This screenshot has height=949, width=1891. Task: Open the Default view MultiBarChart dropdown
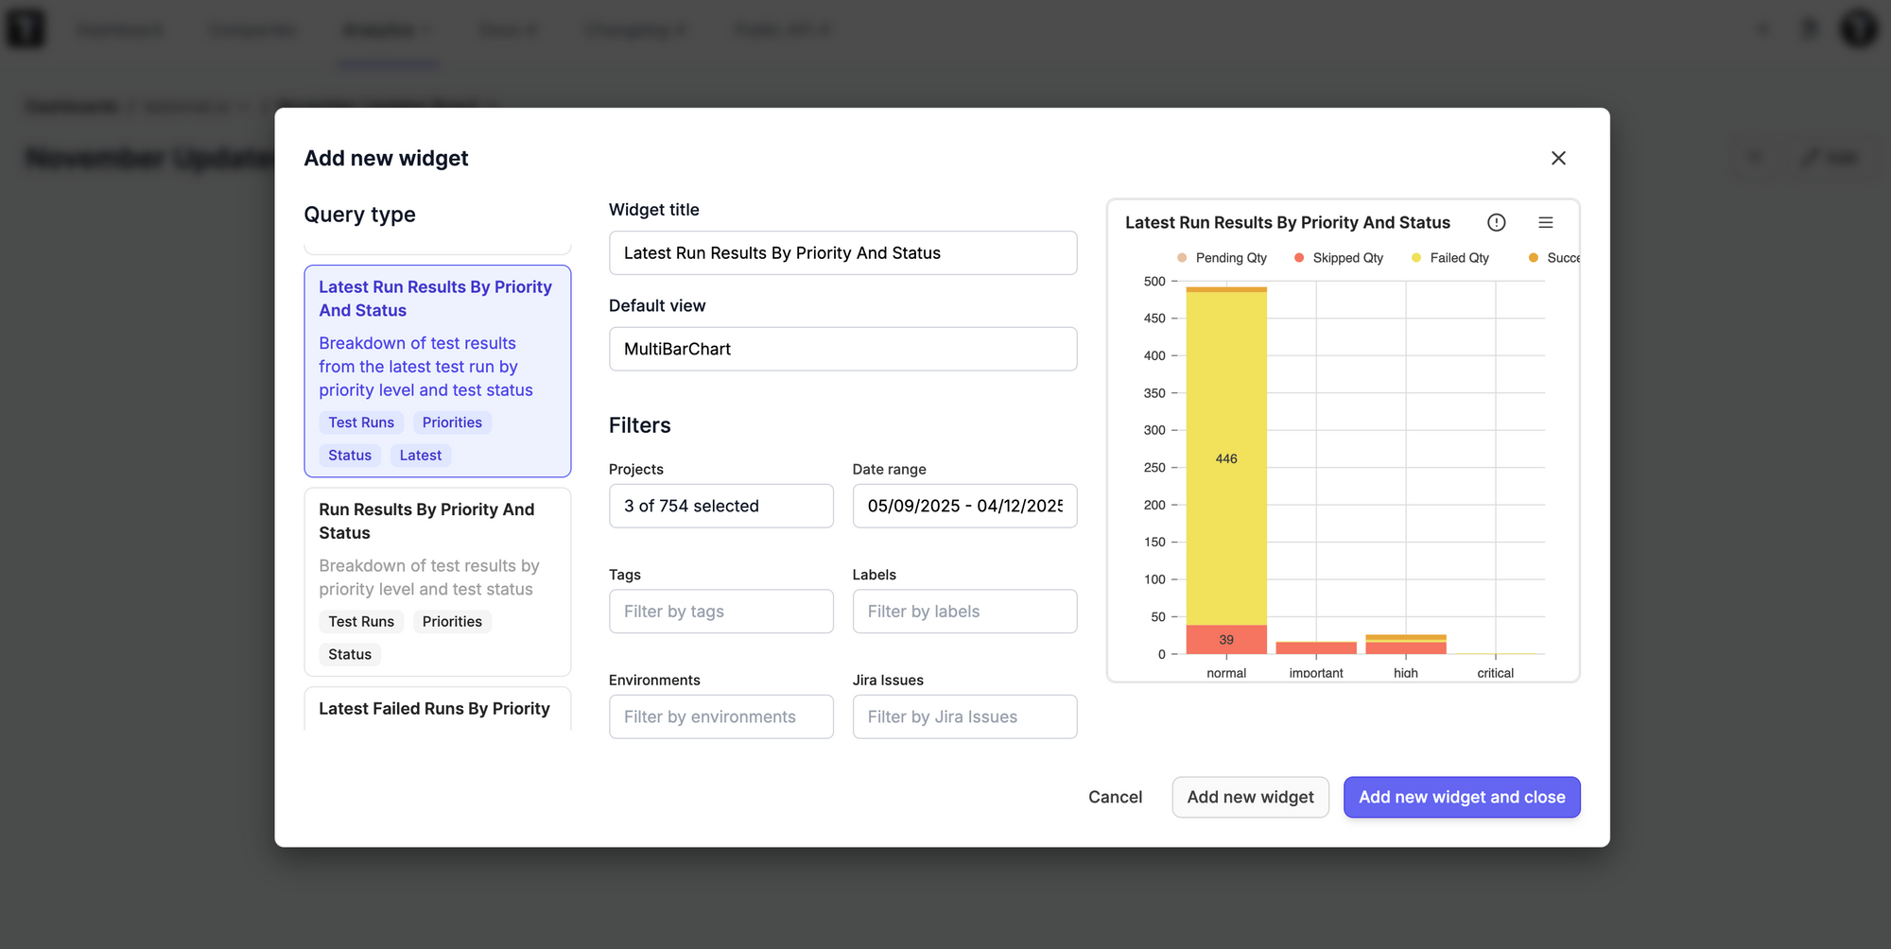842,349
